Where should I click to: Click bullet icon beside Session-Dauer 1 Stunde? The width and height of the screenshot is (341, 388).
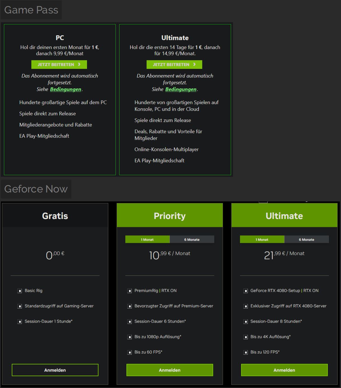[x=20, y=322]
